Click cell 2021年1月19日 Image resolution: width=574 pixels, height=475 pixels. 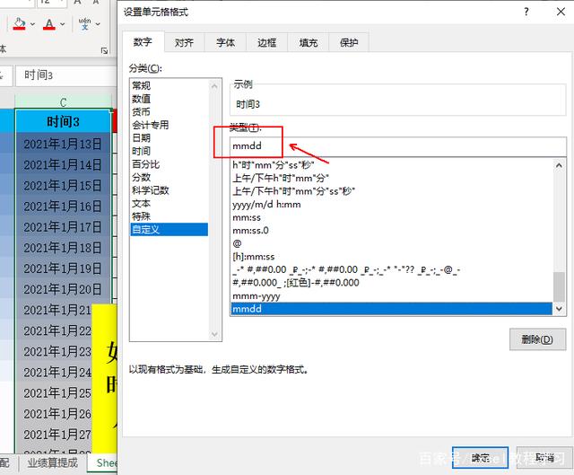click(x=63, y=268)
